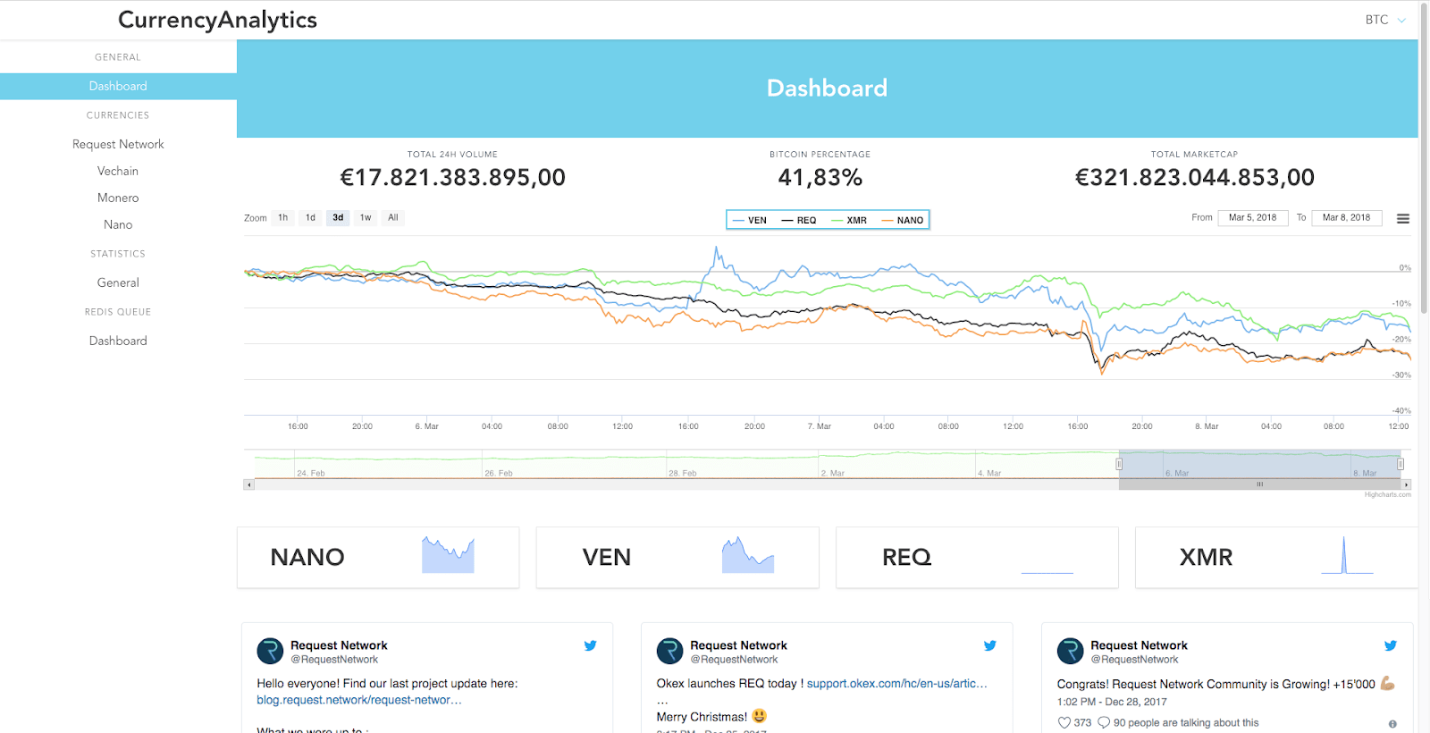Open Request Network currency page

(118, 144)
